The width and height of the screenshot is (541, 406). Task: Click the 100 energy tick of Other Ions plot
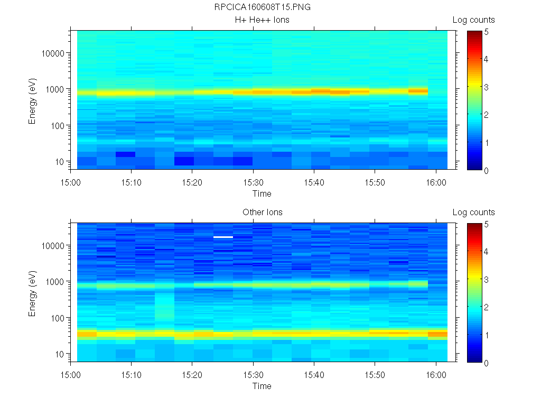[58, 318]
